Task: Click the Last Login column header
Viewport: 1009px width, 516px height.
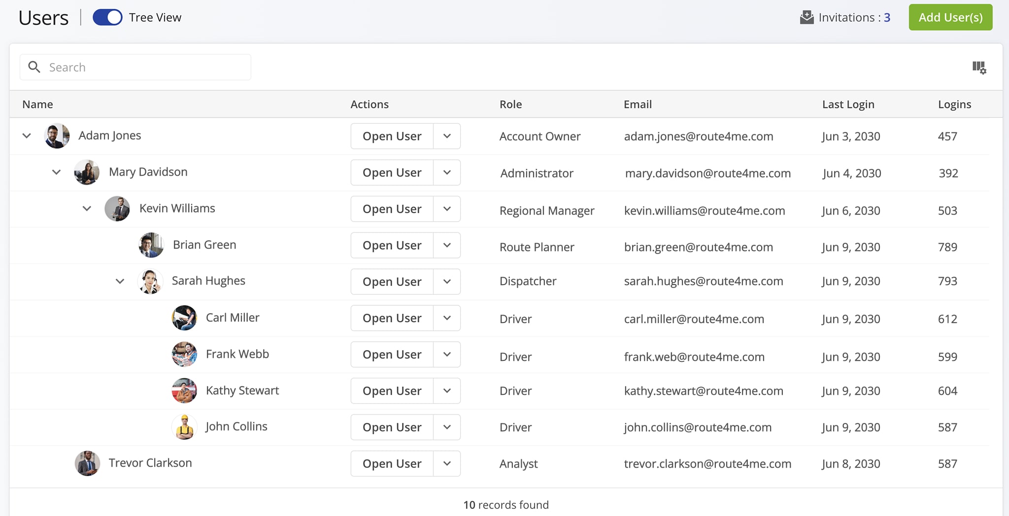Action: pos(848,104)
